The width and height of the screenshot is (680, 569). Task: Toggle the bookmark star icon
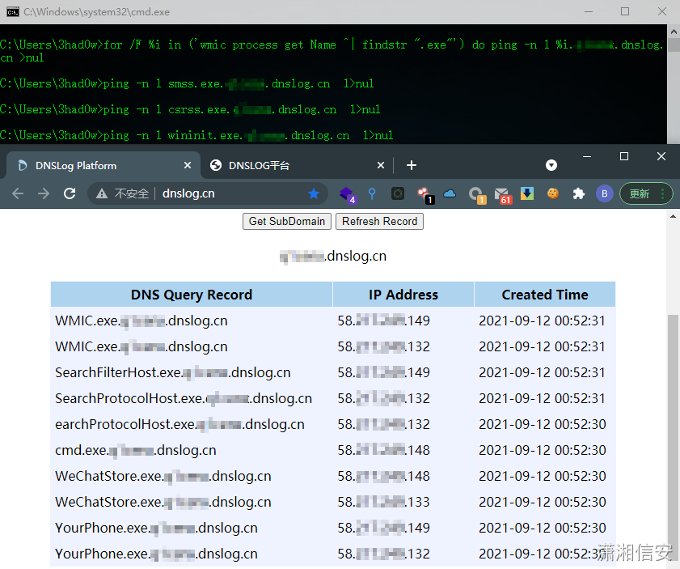click(314, 193)
